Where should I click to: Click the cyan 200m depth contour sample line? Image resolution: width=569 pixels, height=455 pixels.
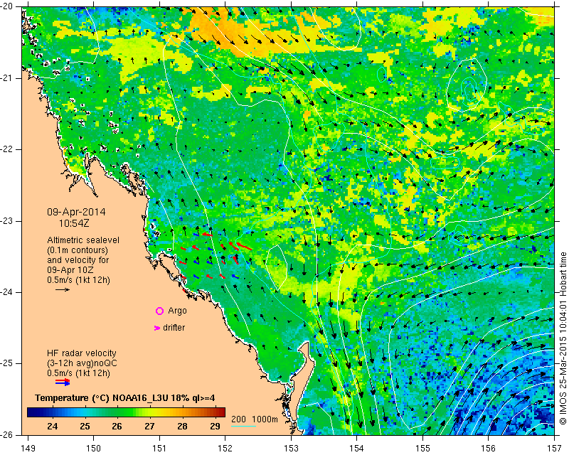(243, 426)
